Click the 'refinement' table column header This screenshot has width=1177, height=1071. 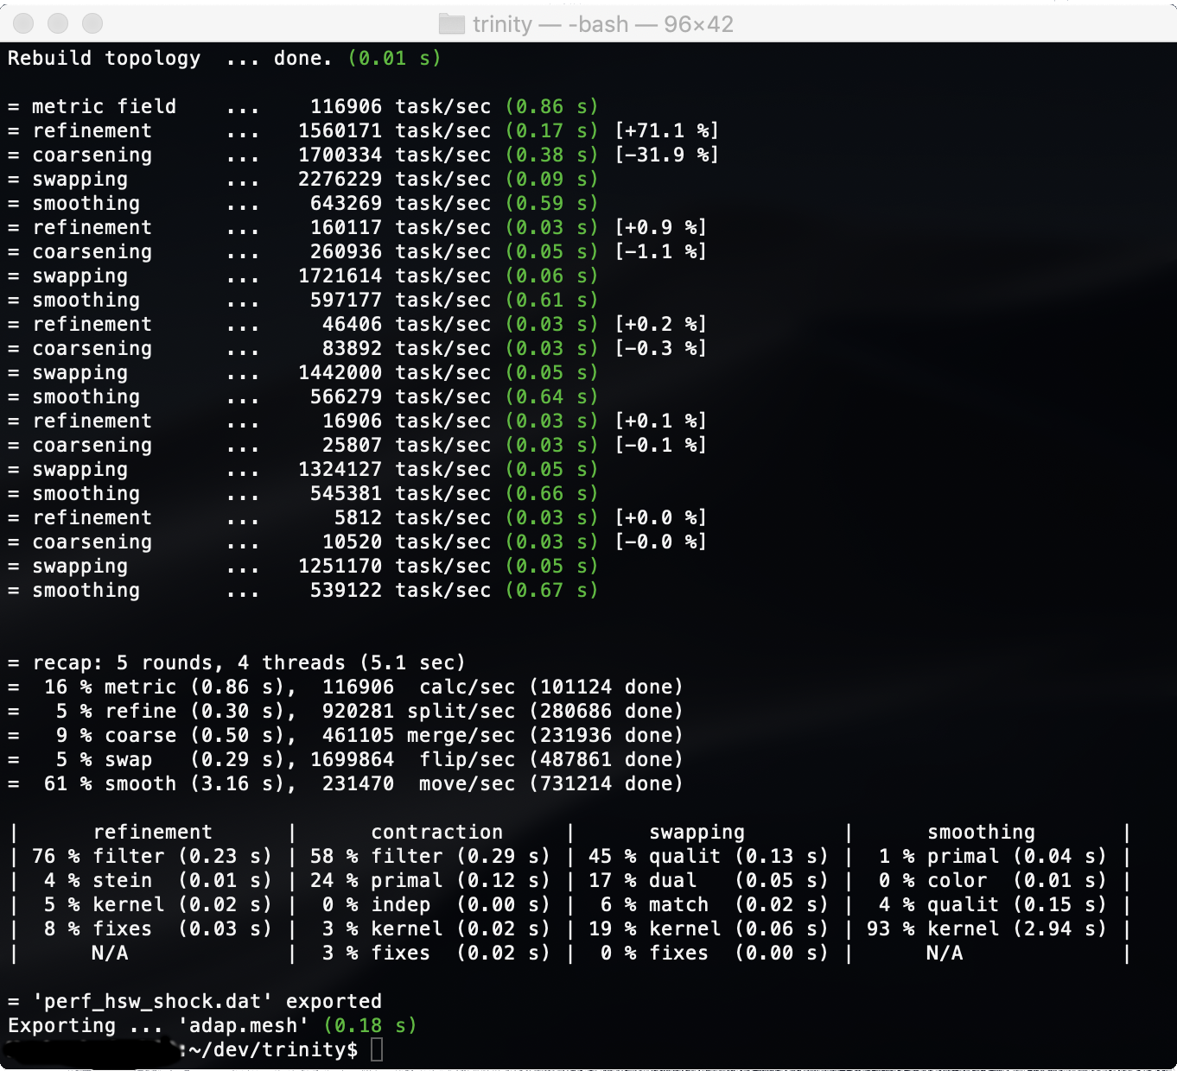pyautogui.click(x=152, y=832)
